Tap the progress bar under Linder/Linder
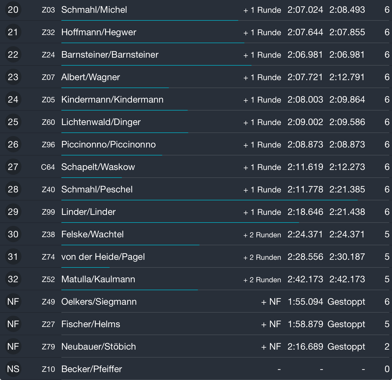The image size is (392, 380). (x=180, y=223)
